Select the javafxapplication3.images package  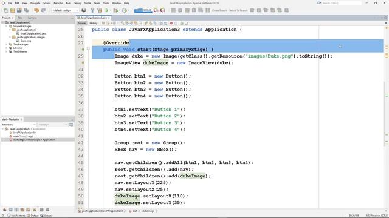[31, 37]
